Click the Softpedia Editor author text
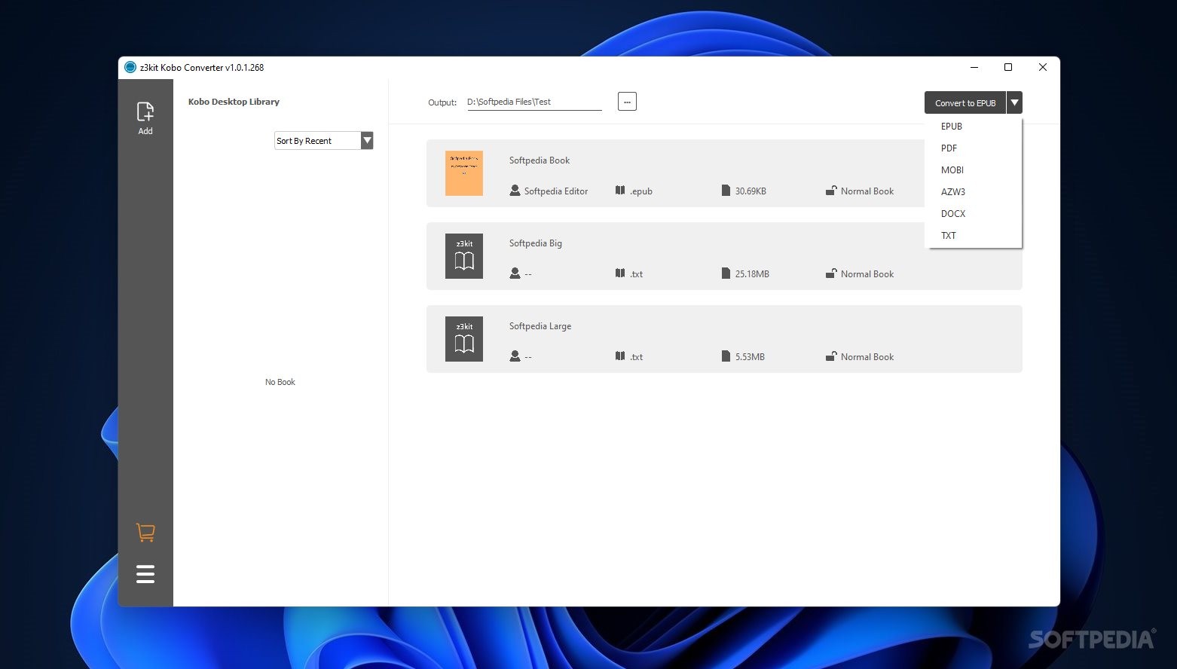 [x=556, y=191]
